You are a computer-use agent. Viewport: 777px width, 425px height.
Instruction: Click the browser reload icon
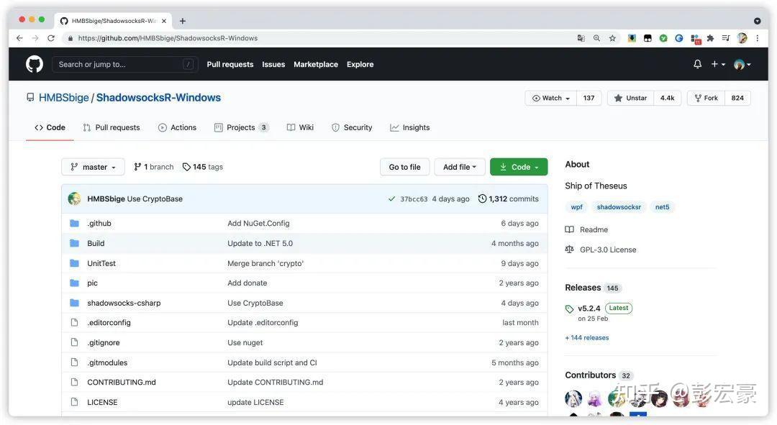pos(51,38)
